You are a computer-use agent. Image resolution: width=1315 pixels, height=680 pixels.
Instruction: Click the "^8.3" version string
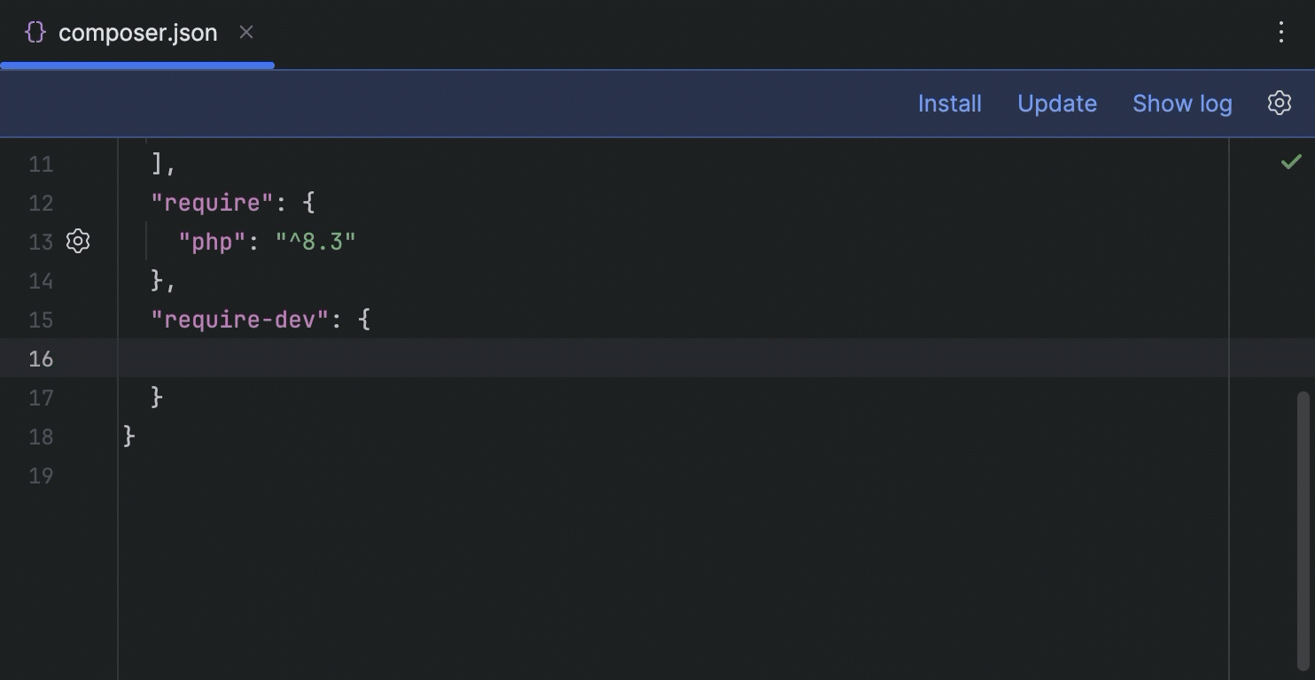click(x=315, y=242)
